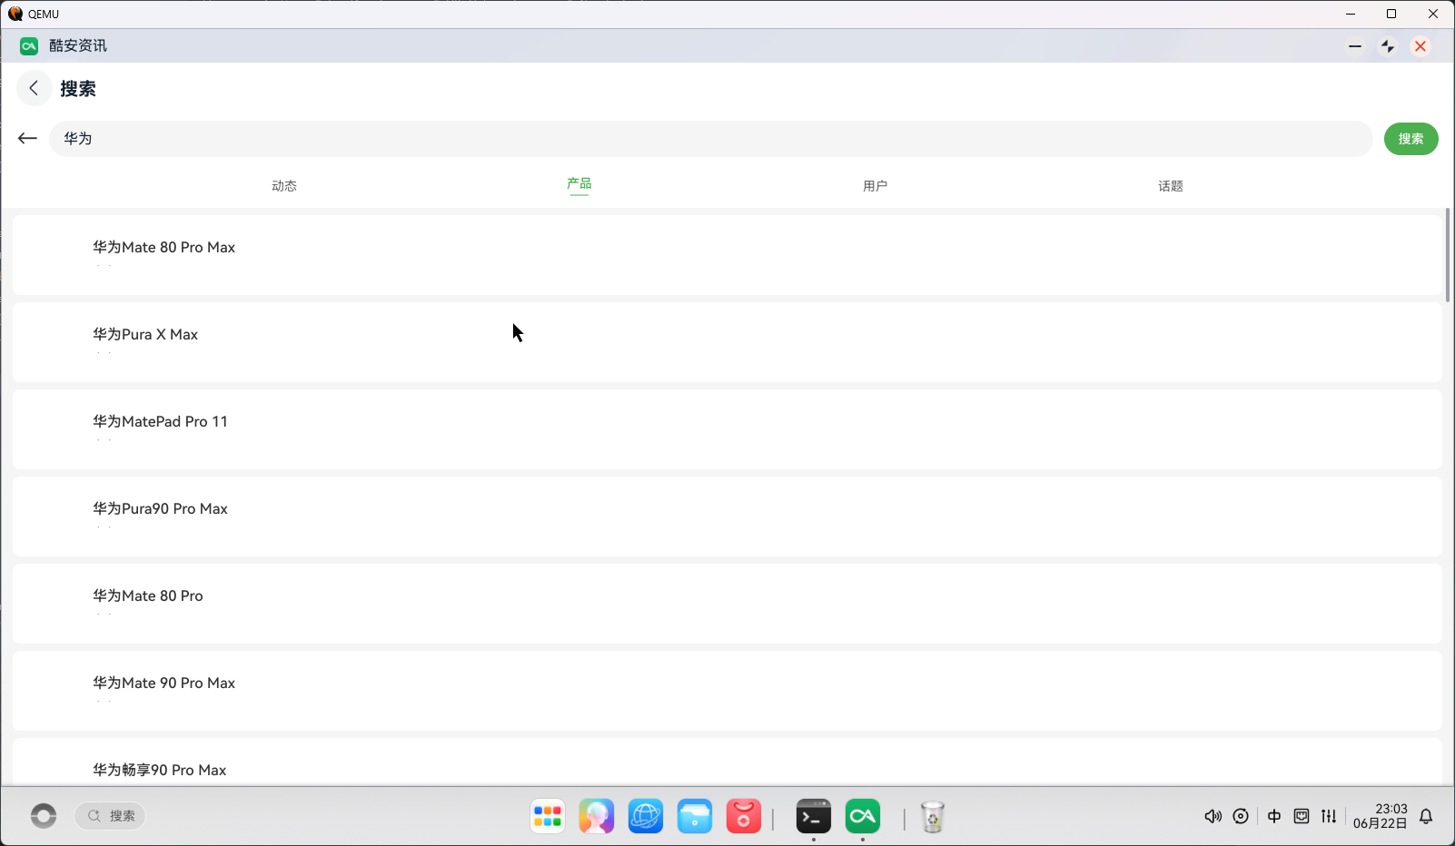
Task: Click the taskbar 搜索 search box
Action: (110, 816)
